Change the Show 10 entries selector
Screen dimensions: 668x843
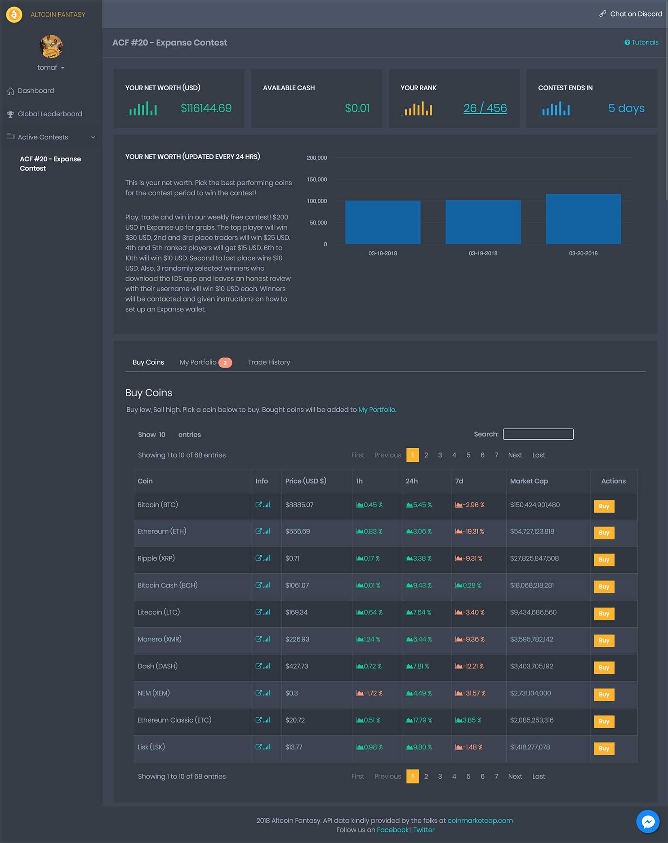[162, 435]
